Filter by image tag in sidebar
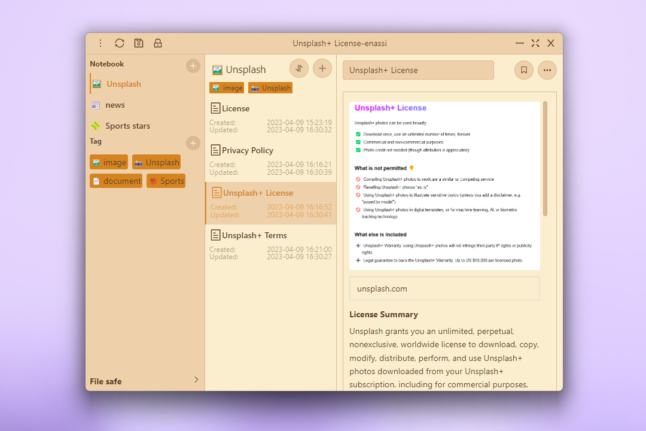 click(x=109, y=162)
